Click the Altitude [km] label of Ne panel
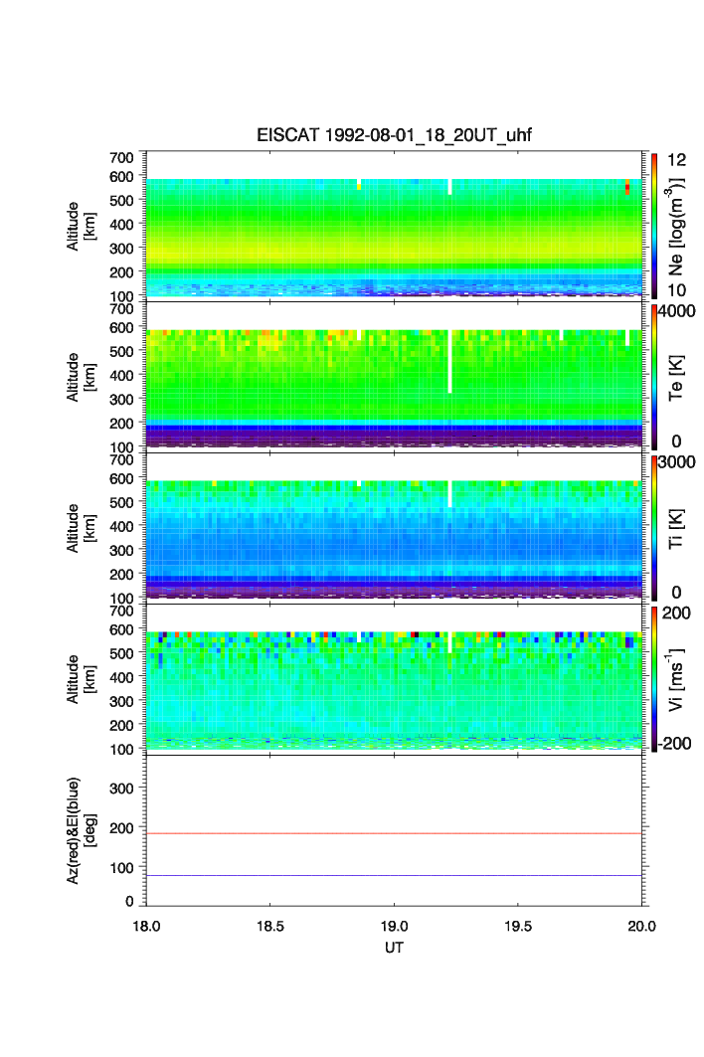The height and width of the screenshot is (1057, 704). coord(81,227)
